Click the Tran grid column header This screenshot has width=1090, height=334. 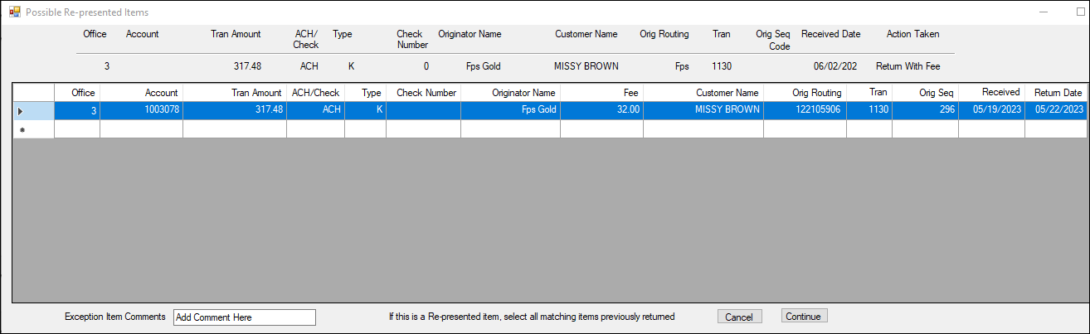click(x=869, y=93)
